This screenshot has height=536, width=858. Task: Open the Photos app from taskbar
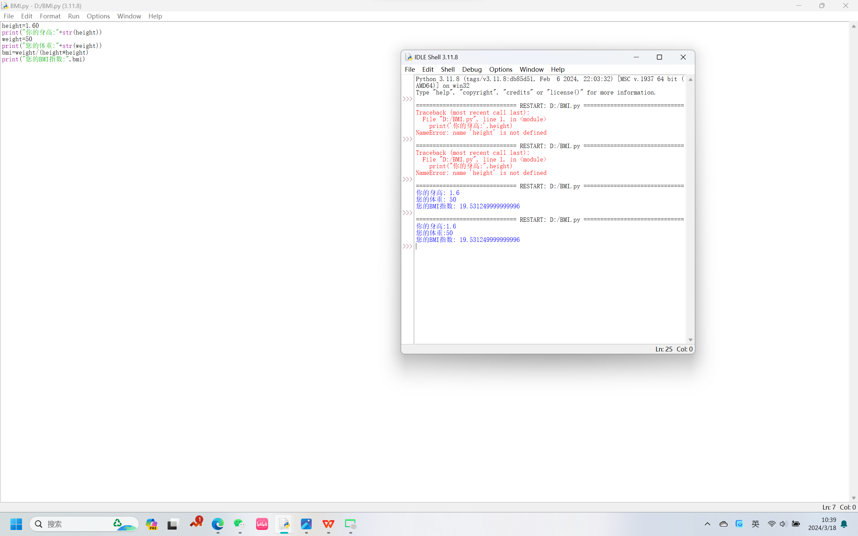[x=306, y=524]
